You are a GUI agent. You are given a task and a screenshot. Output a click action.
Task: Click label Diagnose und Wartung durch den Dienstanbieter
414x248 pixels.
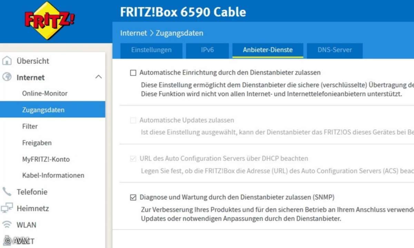(237, 197)
